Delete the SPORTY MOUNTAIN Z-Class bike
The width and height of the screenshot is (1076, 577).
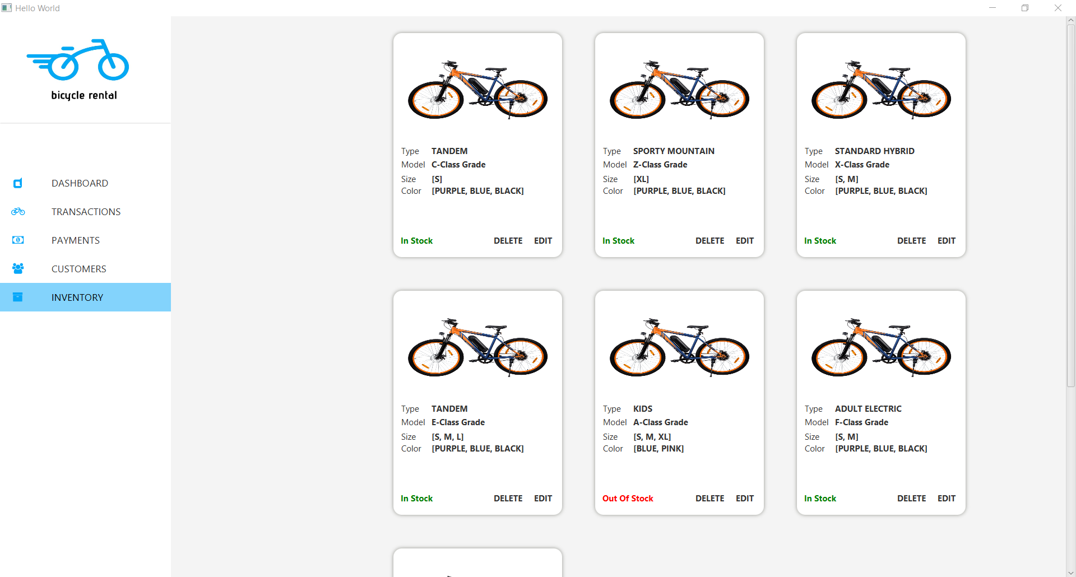click(710, 241)
